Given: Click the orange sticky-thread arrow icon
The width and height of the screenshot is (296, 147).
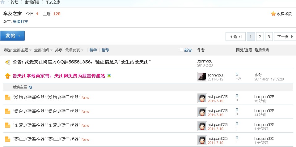Looking at the screenshot, I should [x=7, y=76].
